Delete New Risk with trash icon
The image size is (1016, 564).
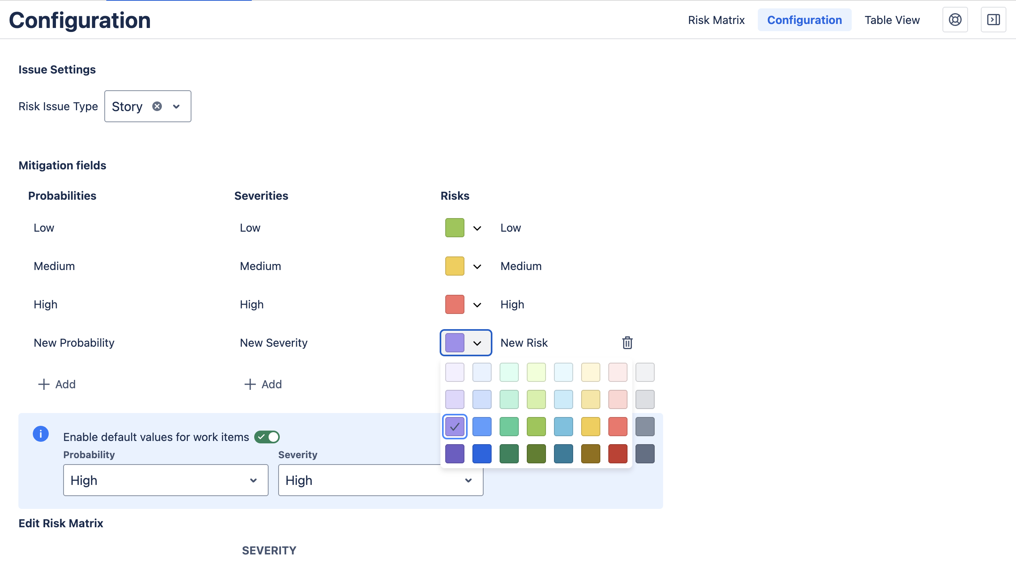(627, 343)
